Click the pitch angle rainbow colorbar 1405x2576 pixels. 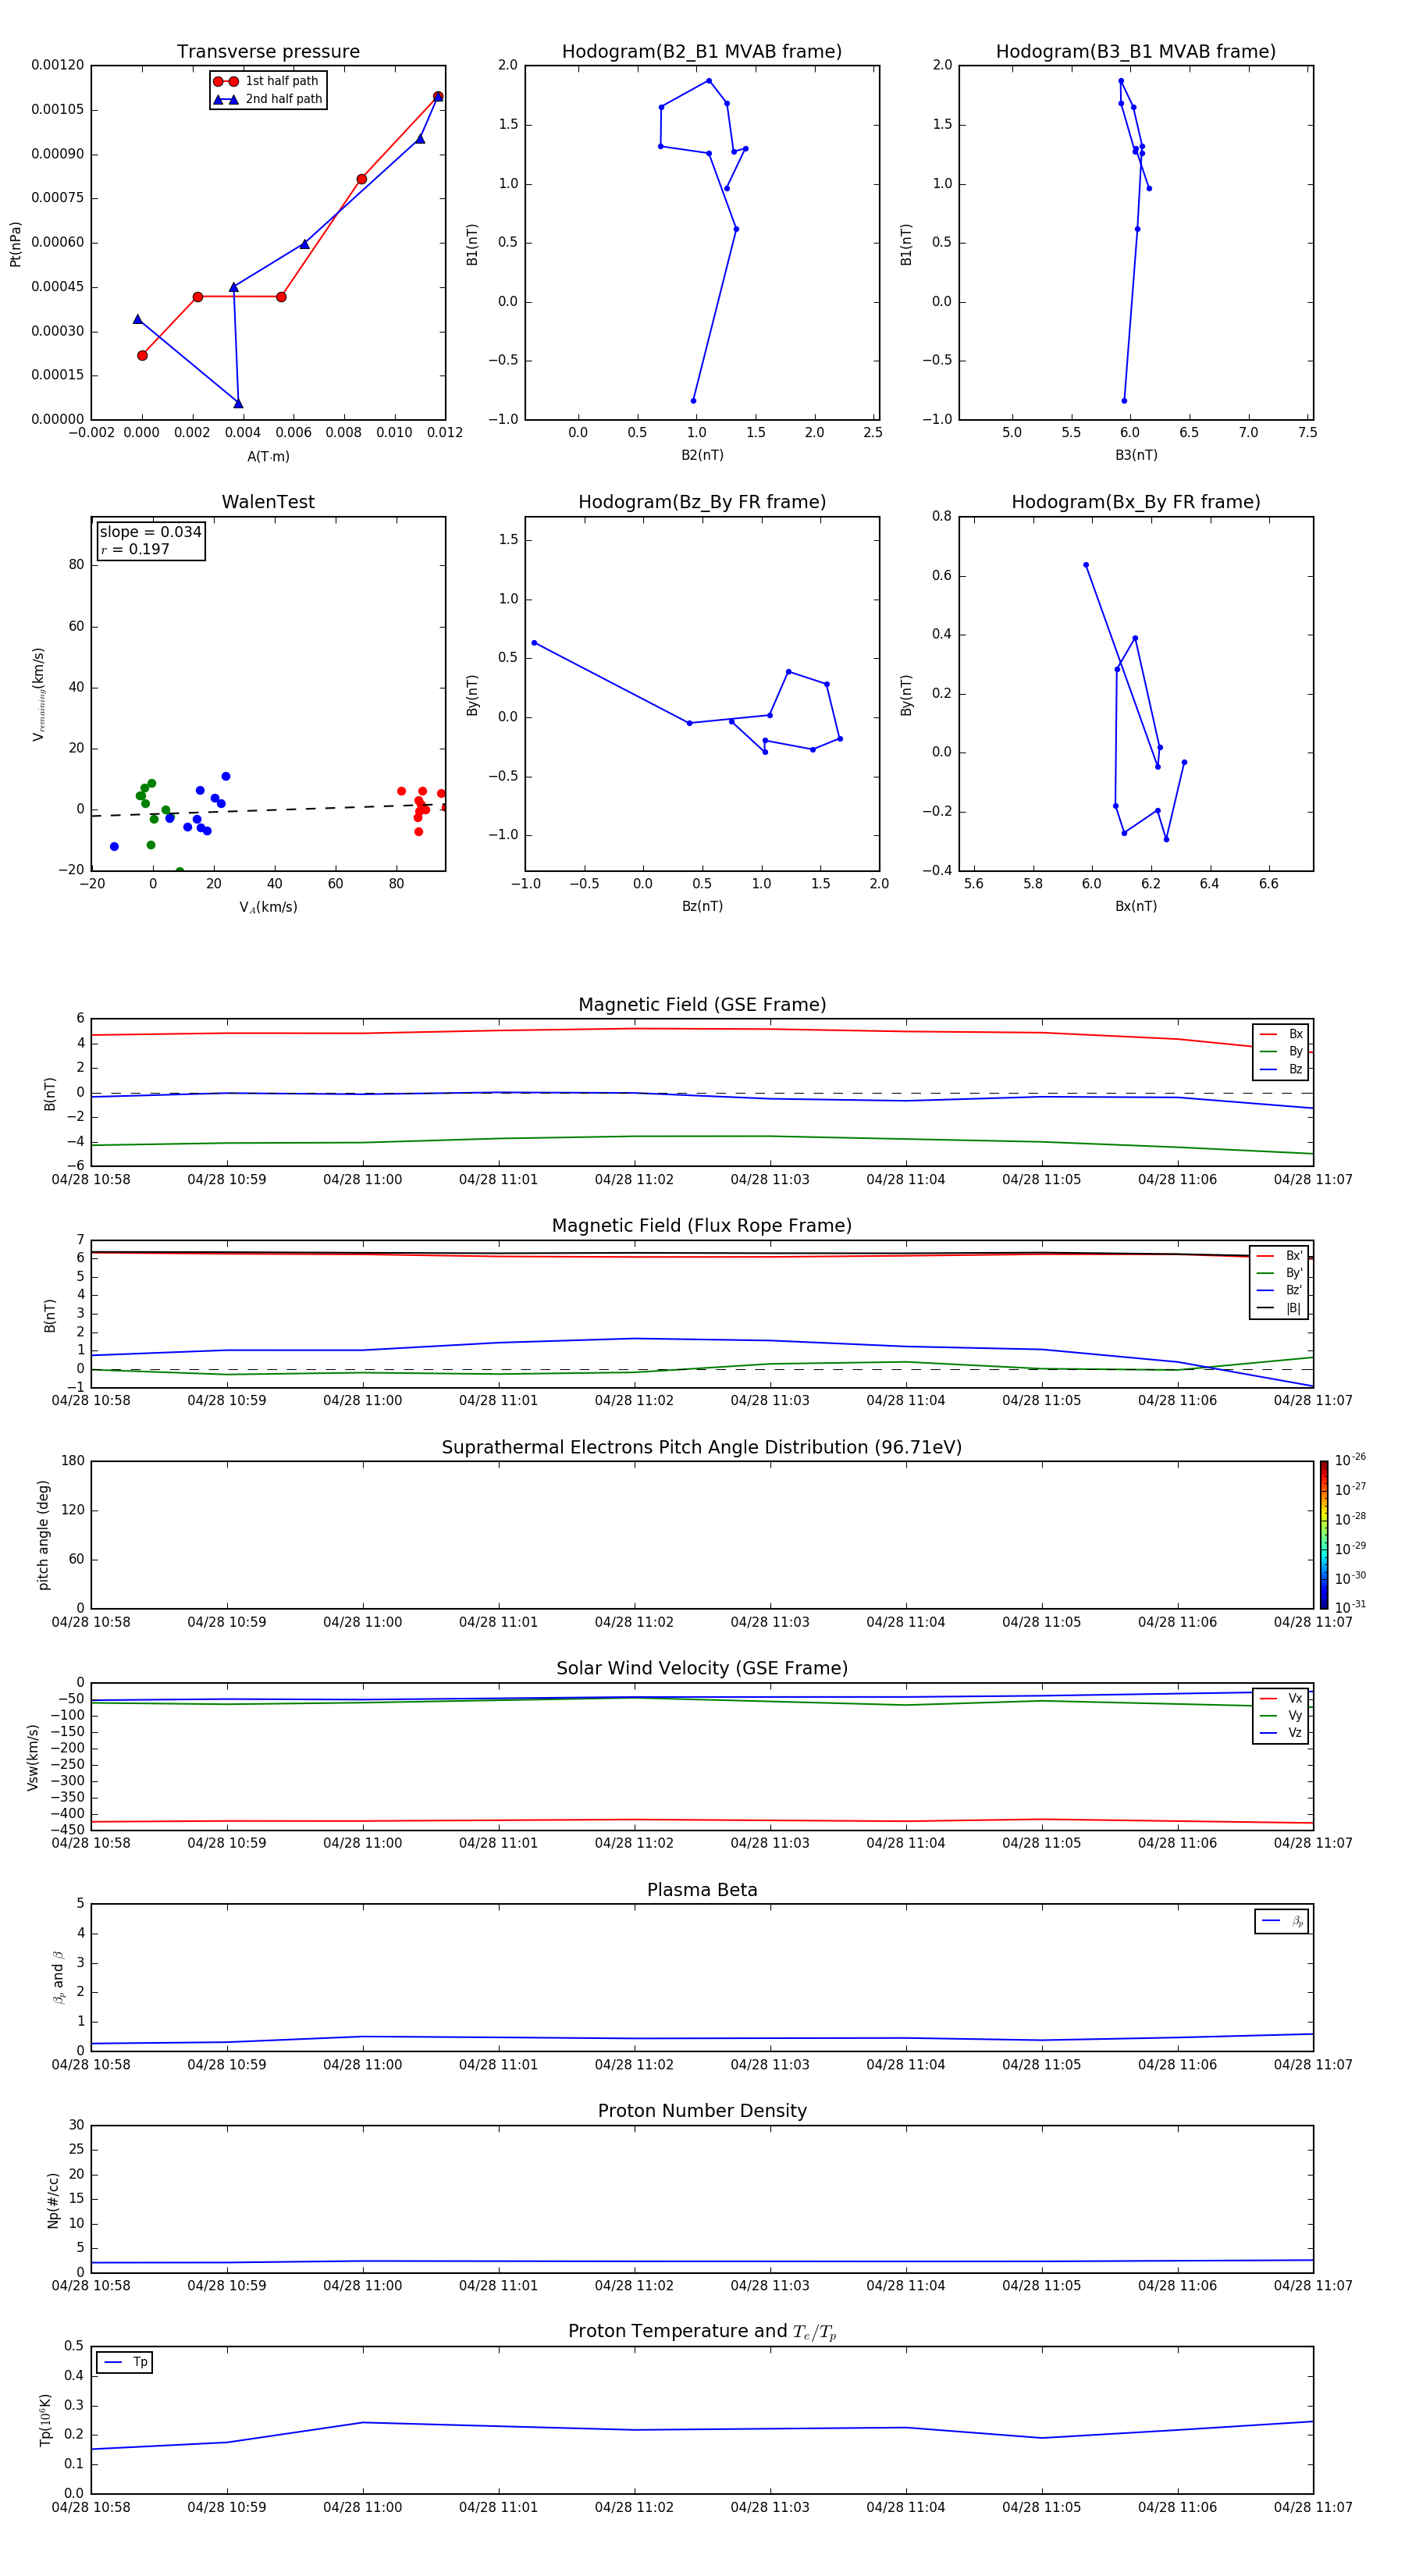coord(1324,1535)
